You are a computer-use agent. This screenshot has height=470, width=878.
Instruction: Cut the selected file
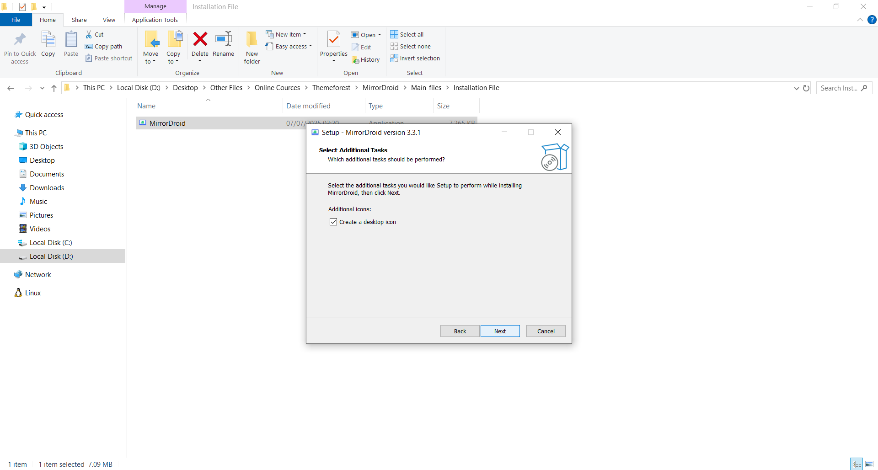pos(95,34)
